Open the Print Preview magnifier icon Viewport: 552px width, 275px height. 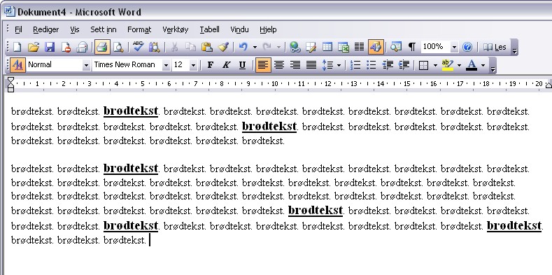click(x=118, y=47)
